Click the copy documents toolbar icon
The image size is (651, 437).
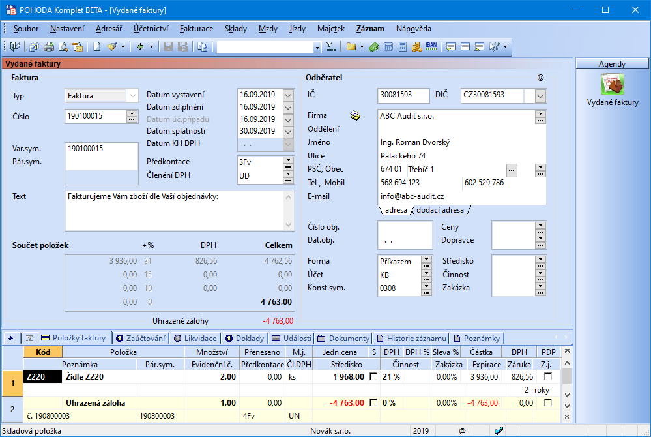tap(202, 46)
